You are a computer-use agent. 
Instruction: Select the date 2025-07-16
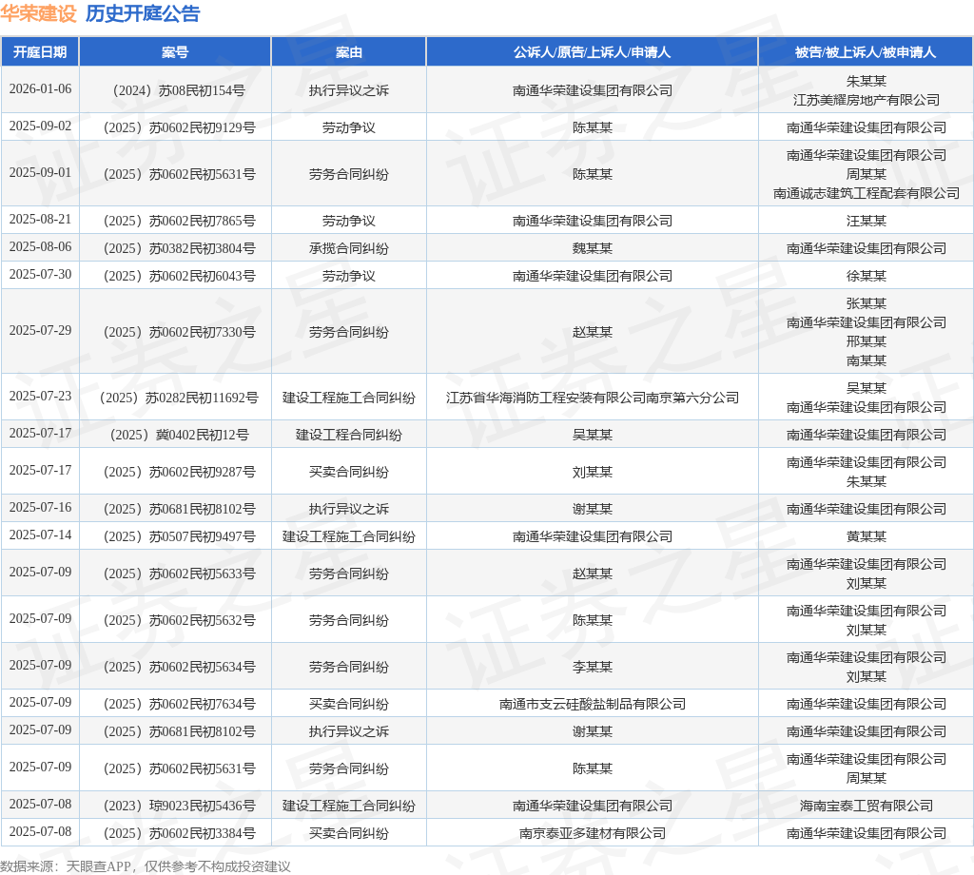pyautogui.click(x=40, y=507)
